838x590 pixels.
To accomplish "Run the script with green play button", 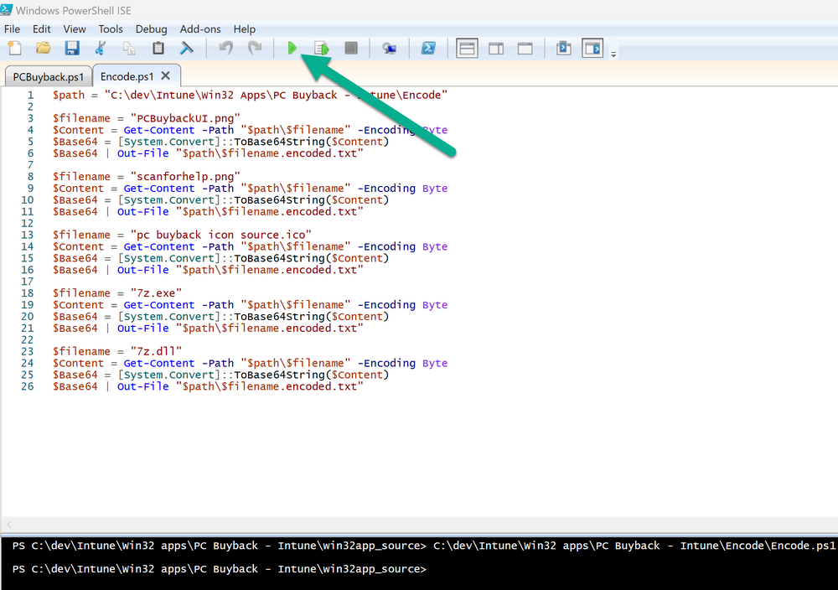I will point(292,48).
